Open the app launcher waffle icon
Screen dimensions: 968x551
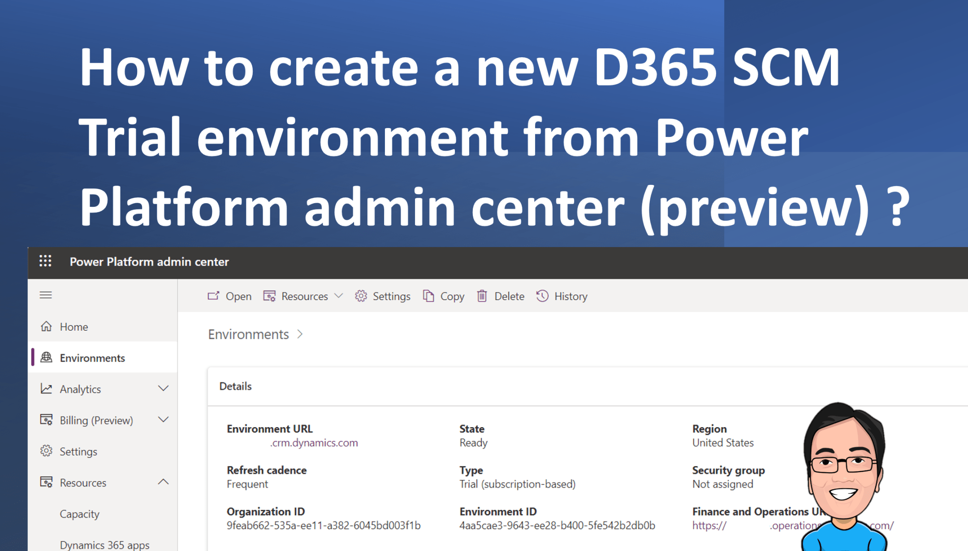tap(45, 261)
